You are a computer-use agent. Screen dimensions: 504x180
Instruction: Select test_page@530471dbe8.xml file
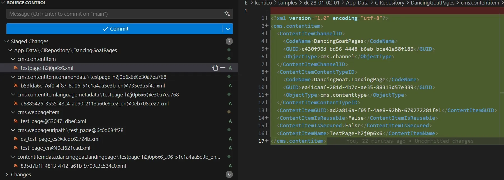53,121
